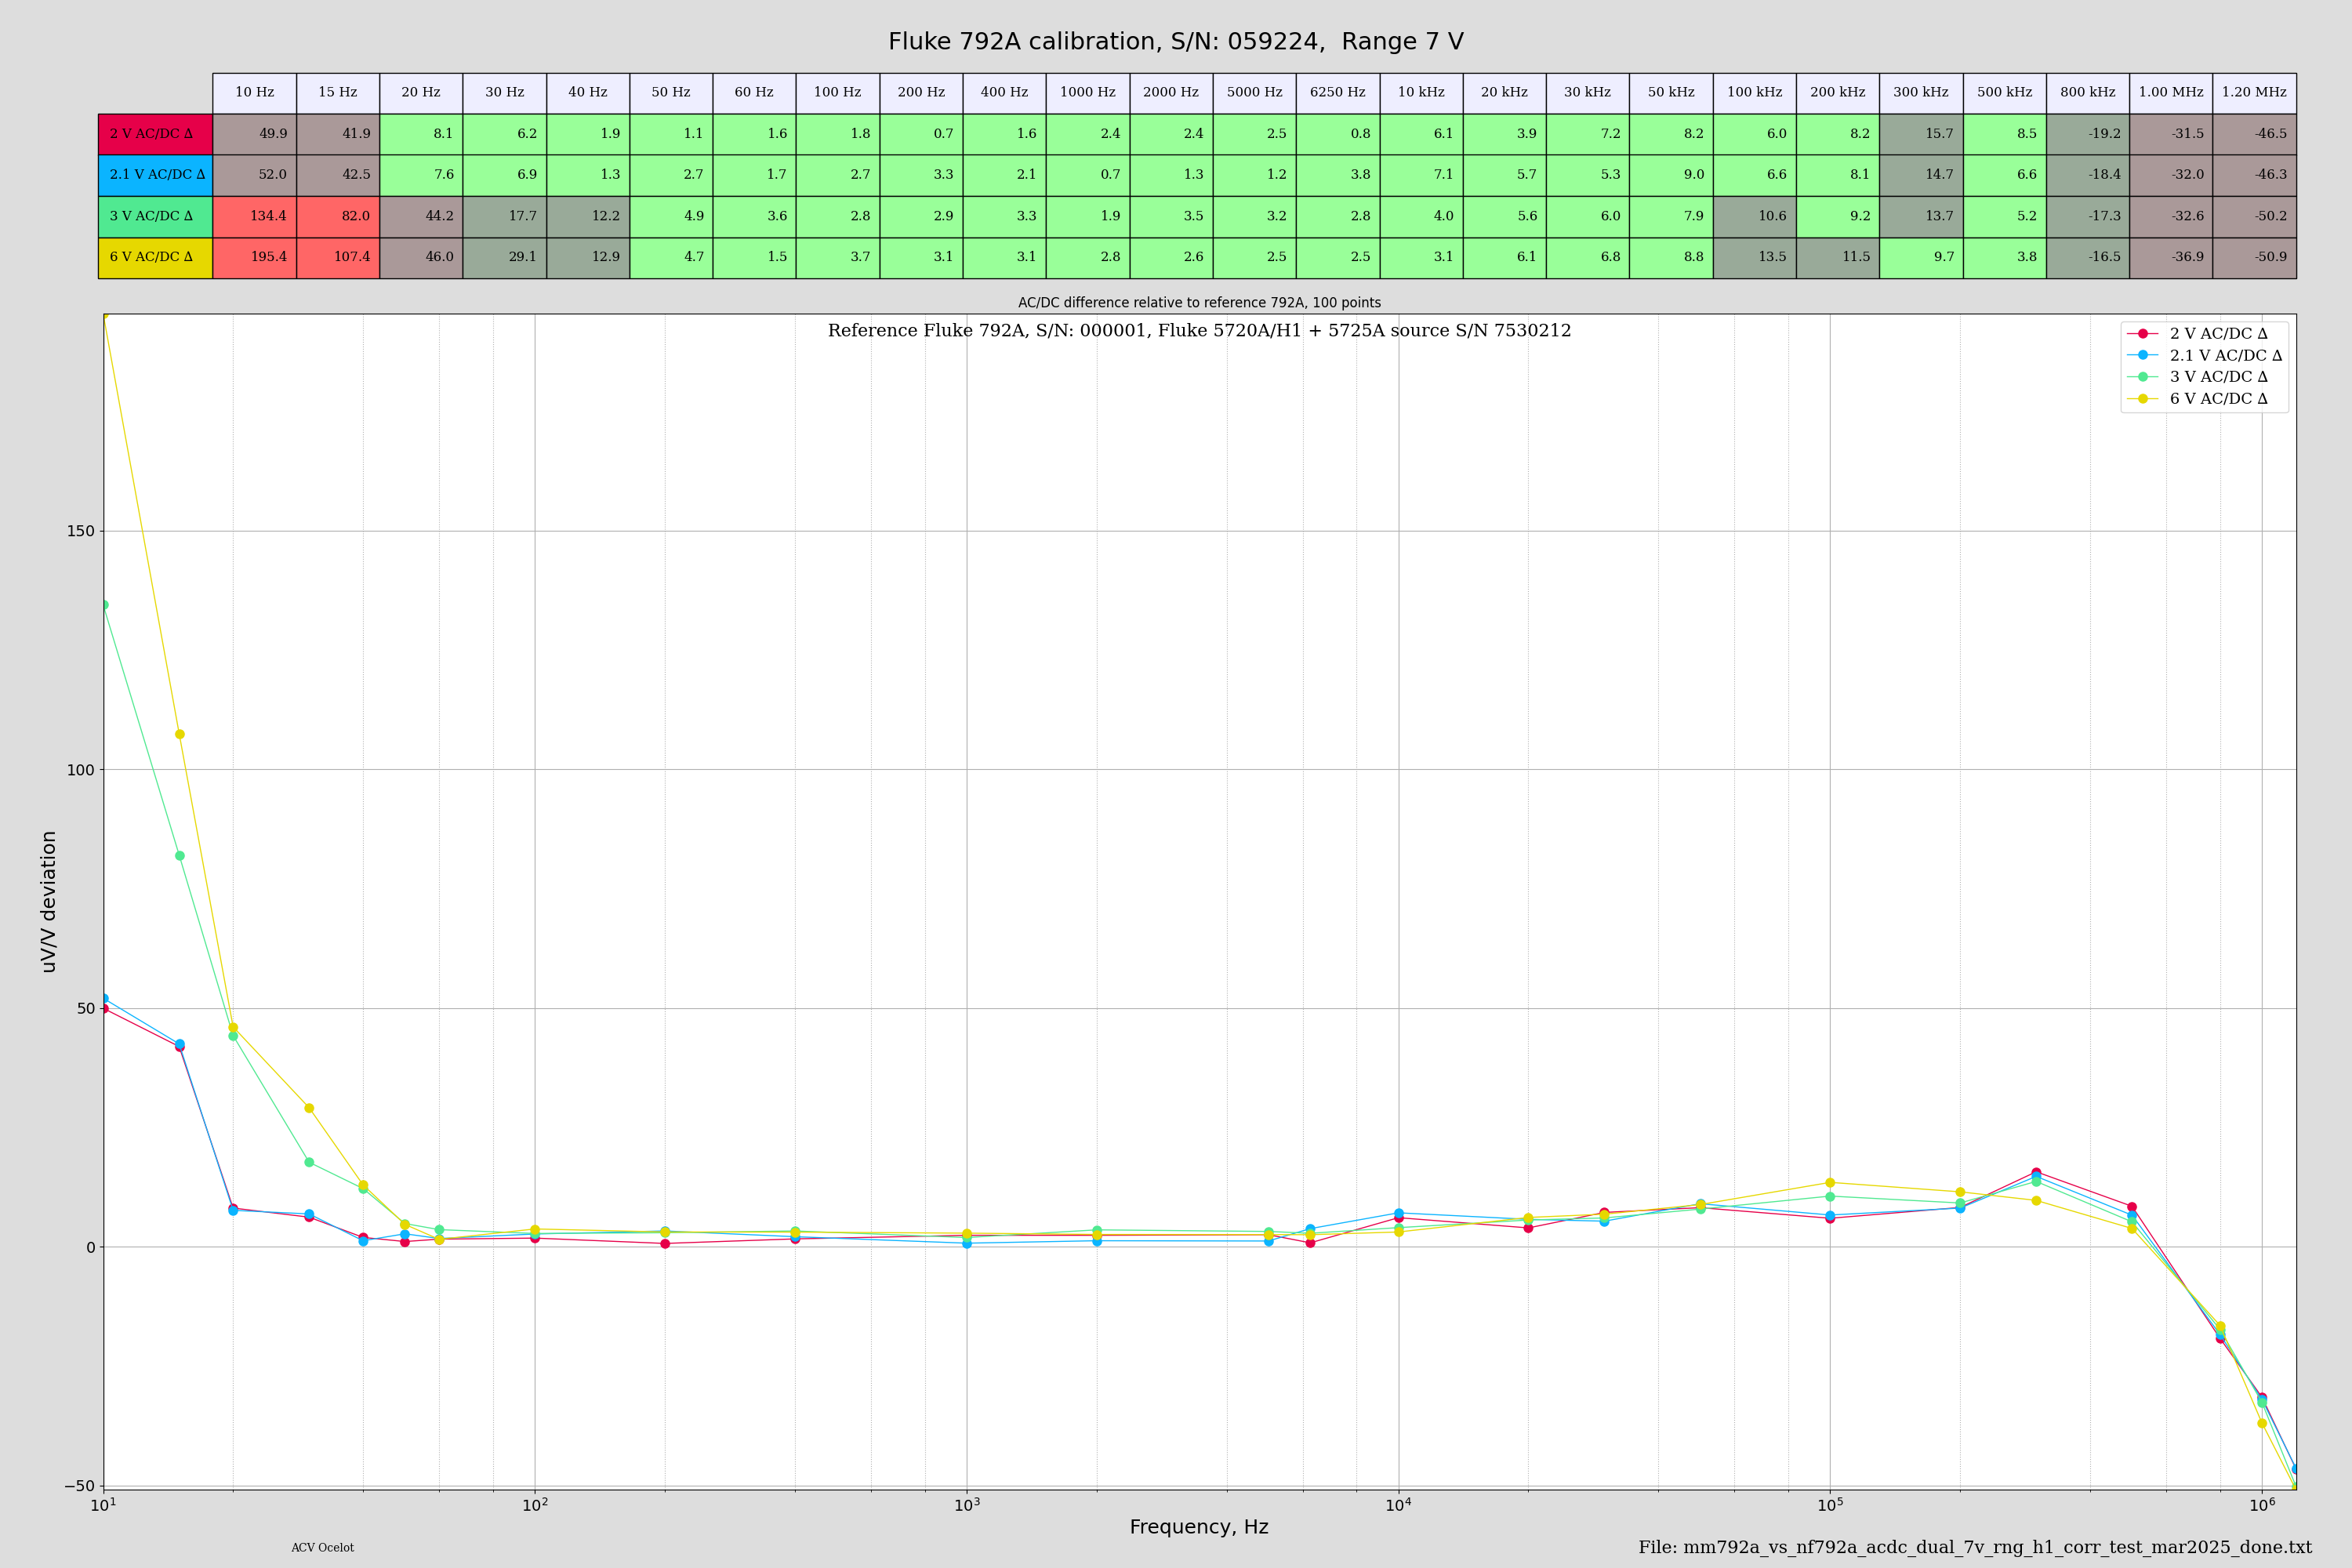This screenshot has height=1568, width=2352.
Task: Select the '17.7' table cell
Action: pos(505,216)
